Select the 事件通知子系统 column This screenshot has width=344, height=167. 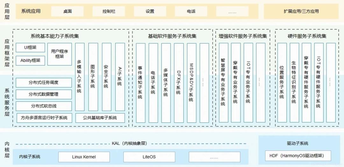tap(141, 83)
